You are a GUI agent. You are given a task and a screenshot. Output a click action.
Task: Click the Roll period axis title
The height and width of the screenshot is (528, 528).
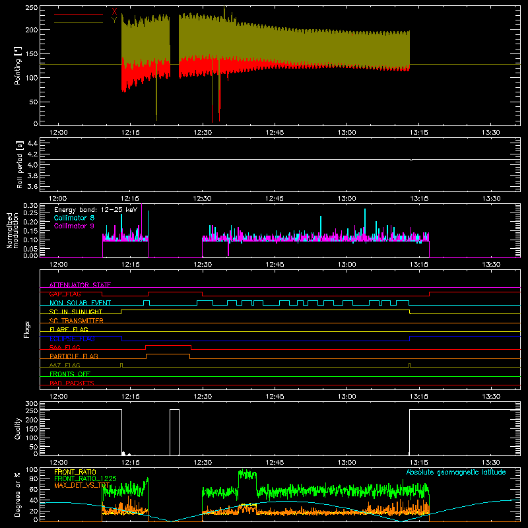(x=19, y=164)
